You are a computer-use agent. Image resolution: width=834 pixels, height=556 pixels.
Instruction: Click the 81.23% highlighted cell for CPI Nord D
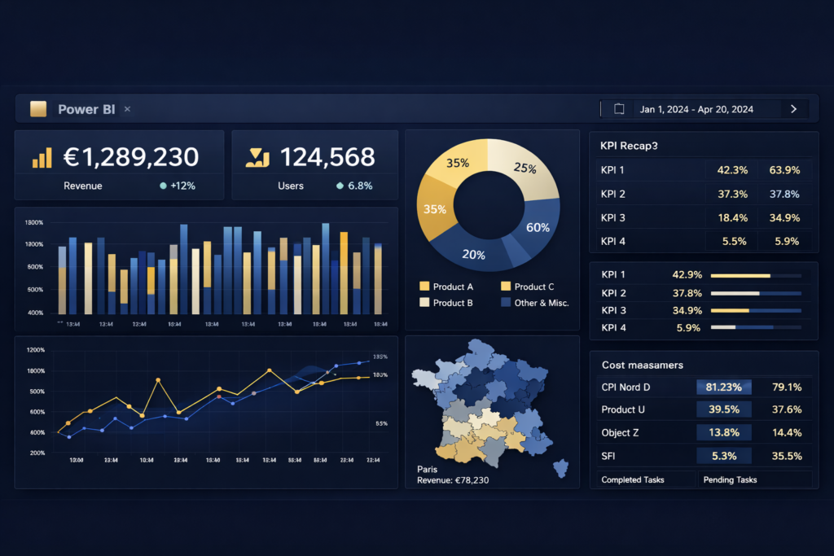click(724, 387)
